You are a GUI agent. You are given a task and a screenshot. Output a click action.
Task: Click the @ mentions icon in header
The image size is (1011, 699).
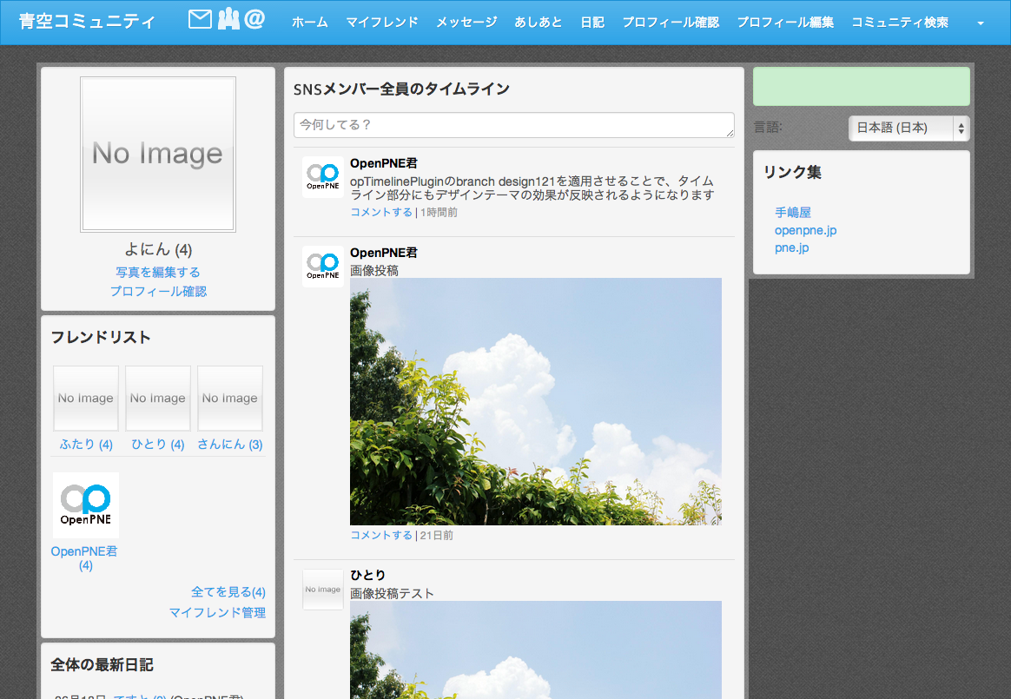[x=254, y=19]
